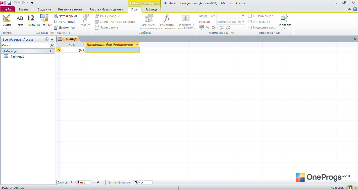Go to the last record
Image resolution: width=358 pixels, height=190 pixels.
[x=97, y=182]
